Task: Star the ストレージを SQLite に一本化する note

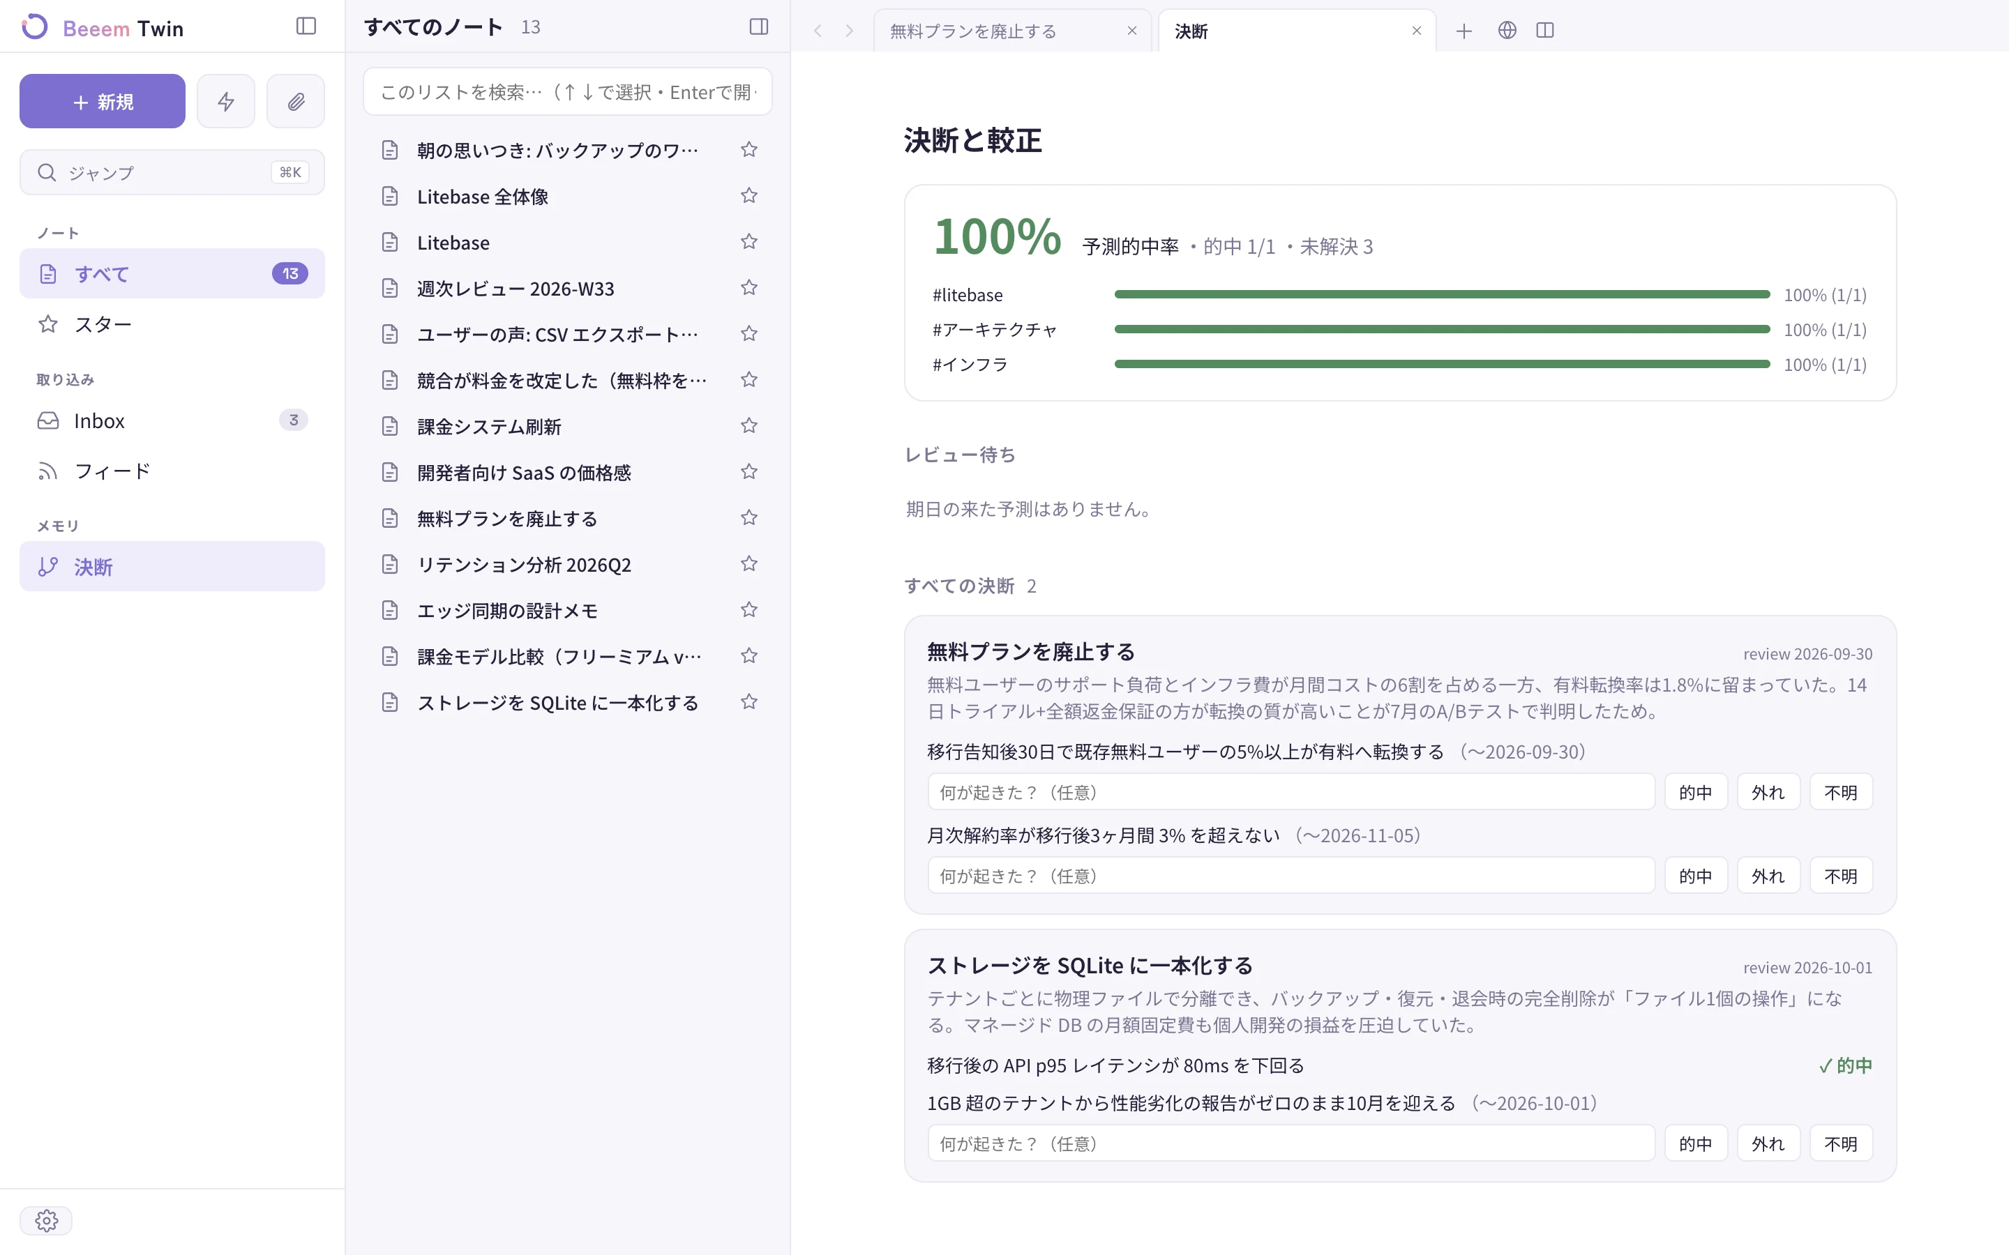Action: click(748, 702)
